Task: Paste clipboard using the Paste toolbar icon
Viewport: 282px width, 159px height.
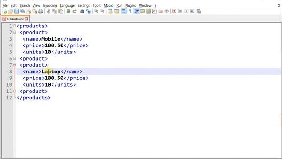Action: click(61, 11)
